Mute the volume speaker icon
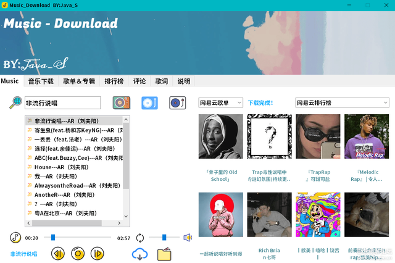Viewport: 395px width, 263px height. 188,238
